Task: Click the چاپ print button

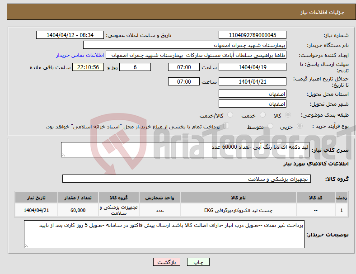Action: click(x=198, y=262)
